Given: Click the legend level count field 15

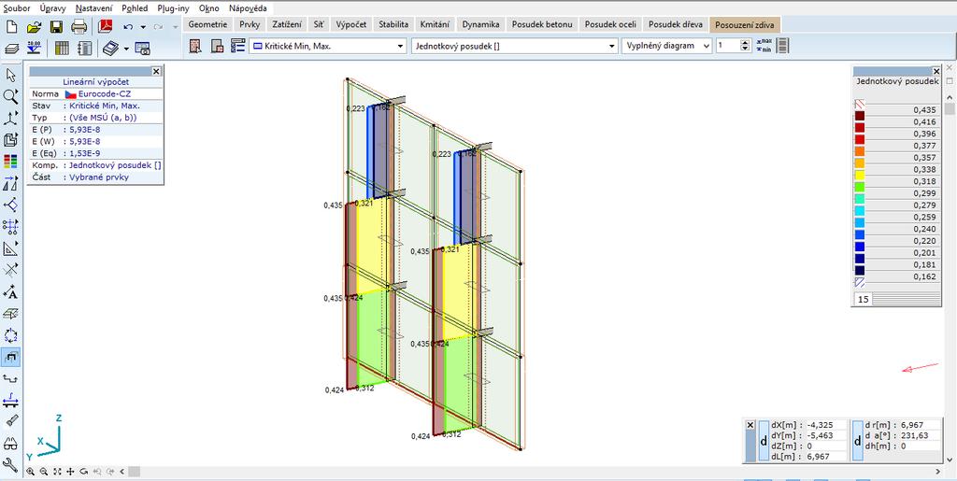Looking at the screenshot, I should [x=863, y=299].
